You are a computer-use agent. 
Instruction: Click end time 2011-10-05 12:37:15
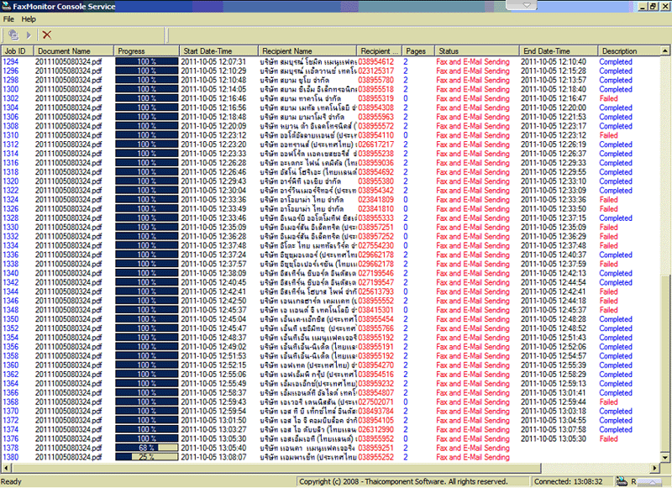coord(554,218)
